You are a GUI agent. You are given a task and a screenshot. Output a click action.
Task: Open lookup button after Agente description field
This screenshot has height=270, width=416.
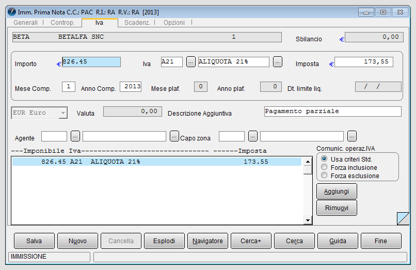174,136
